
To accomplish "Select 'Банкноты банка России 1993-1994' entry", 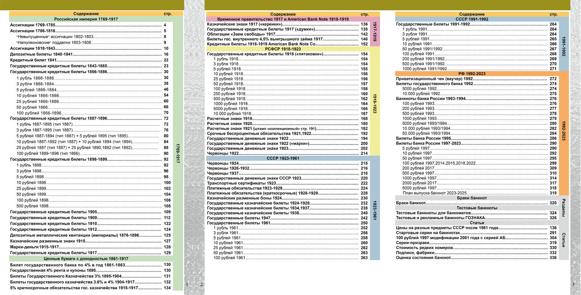I will click(476, 98).
